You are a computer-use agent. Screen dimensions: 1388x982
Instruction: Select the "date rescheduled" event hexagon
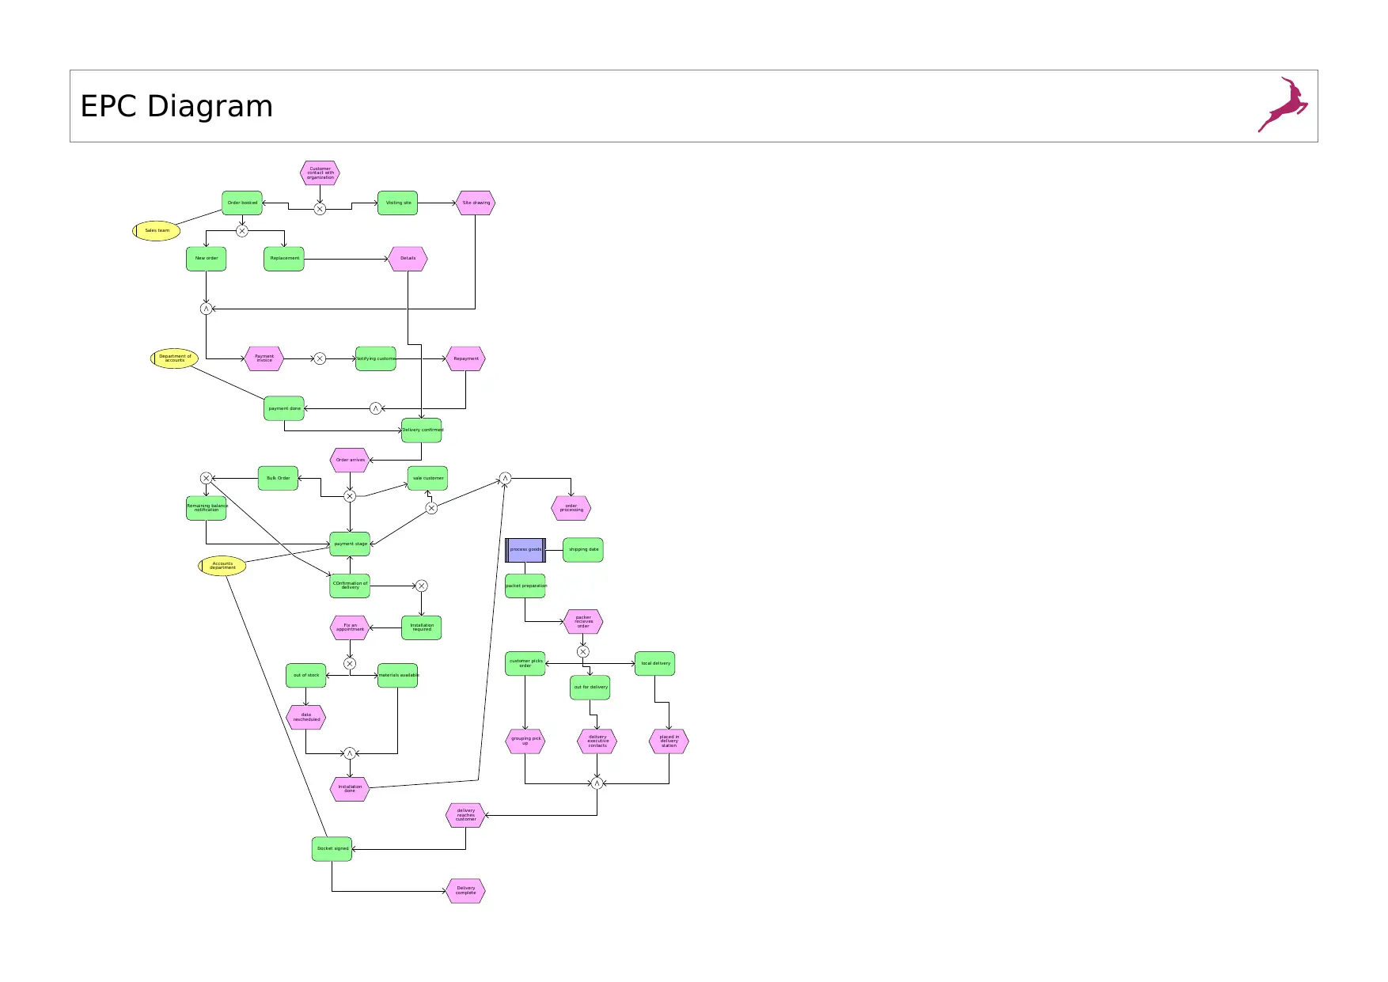pyautogui.click(x=306, y=718)
